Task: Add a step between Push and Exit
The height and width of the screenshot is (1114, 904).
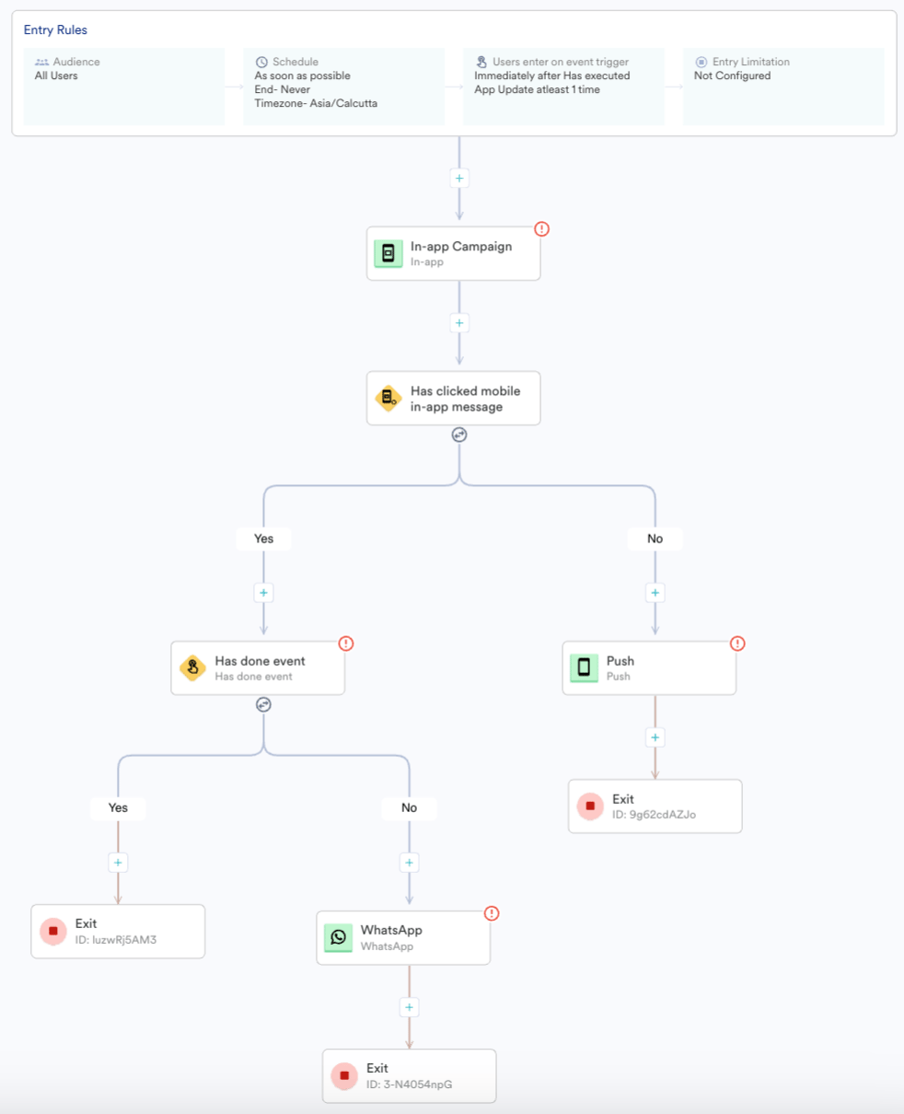Action: click(x=655, y=737)
